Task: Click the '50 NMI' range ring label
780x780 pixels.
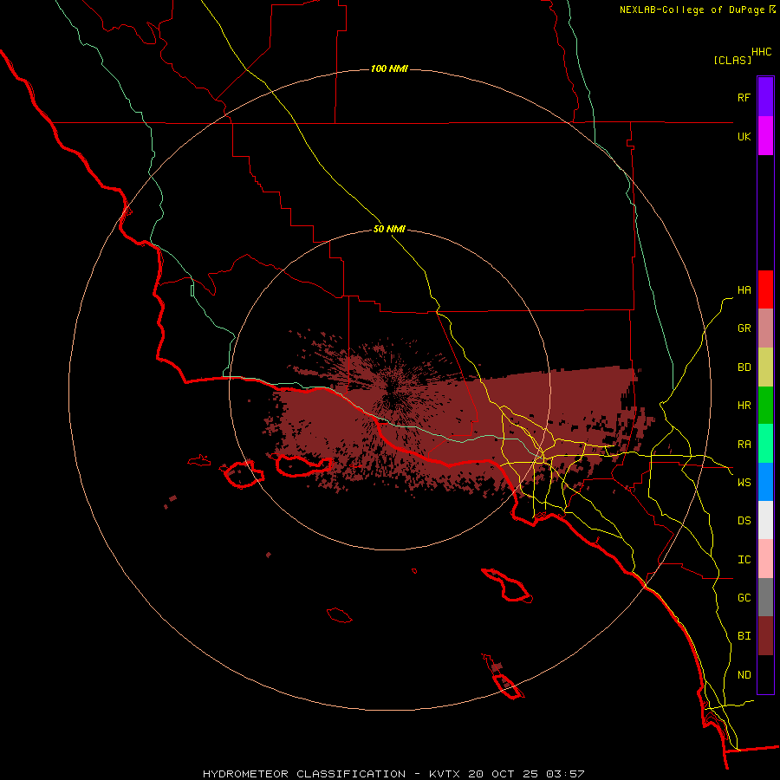Action: coord(389,230)
